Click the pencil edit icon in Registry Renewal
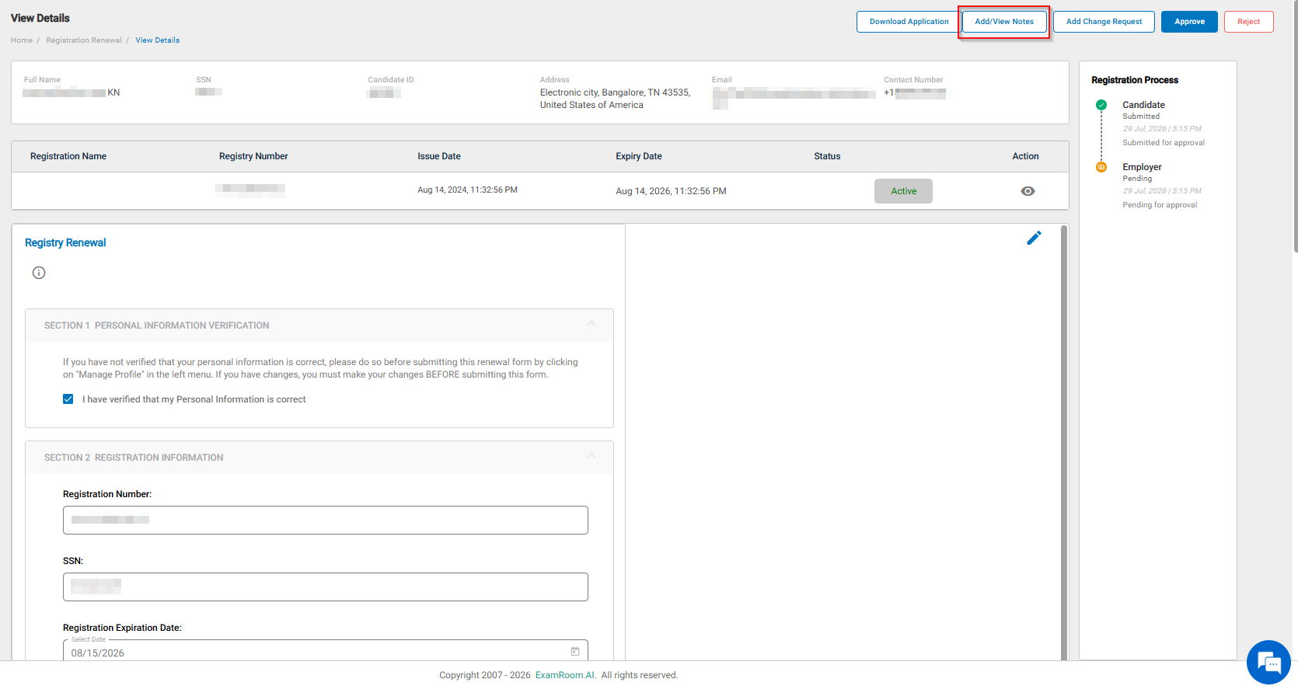 point(1034,238)
